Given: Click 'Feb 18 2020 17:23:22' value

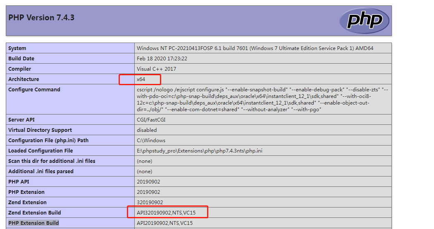Looking at the screenshot, I should (162, 58).
